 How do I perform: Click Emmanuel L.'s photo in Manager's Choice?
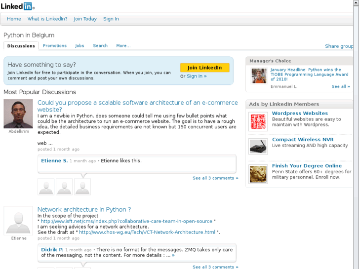coord(259,76)
